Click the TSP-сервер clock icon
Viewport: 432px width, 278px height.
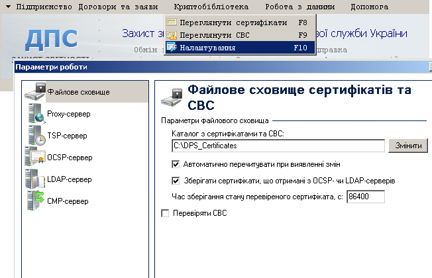36,136
